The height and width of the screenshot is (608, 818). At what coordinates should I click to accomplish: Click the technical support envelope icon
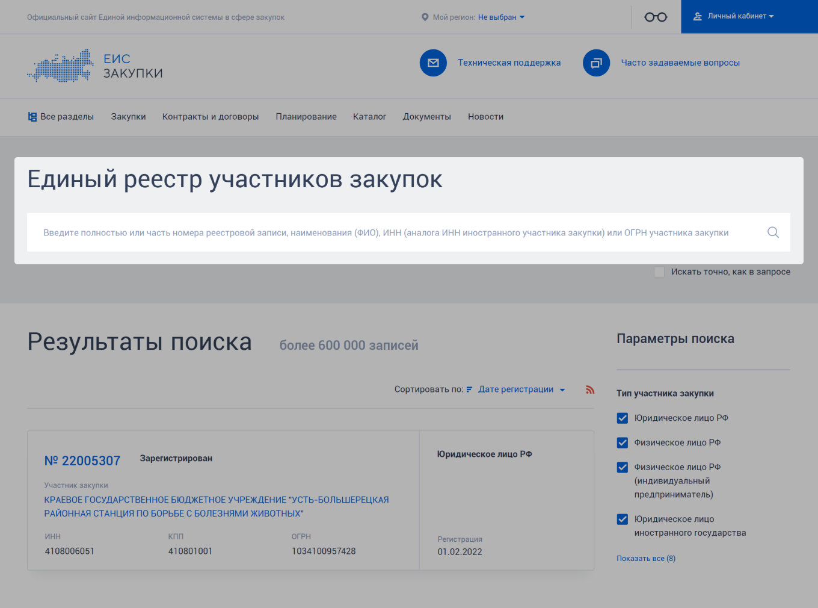pyautogui.click(x=433, y=63)
